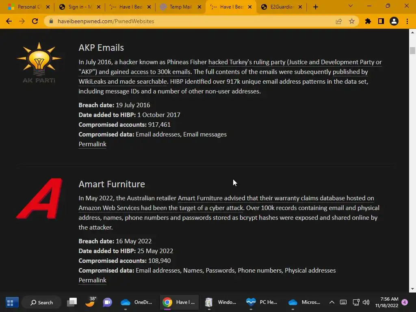Show hidden system tray icons

pyautogui.click(x=331, y=302)
